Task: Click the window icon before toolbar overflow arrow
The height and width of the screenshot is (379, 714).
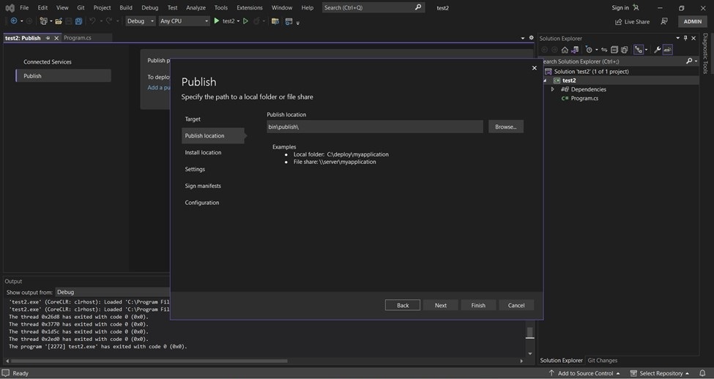Action: pos(289,21)
